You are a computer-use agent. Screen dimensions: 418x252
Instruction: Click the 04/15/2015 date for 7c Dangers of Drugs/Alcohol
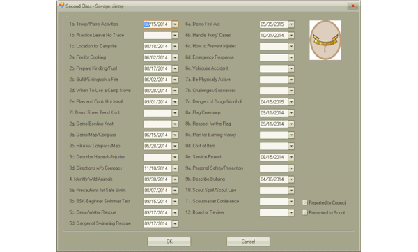[x=274, y=102]
